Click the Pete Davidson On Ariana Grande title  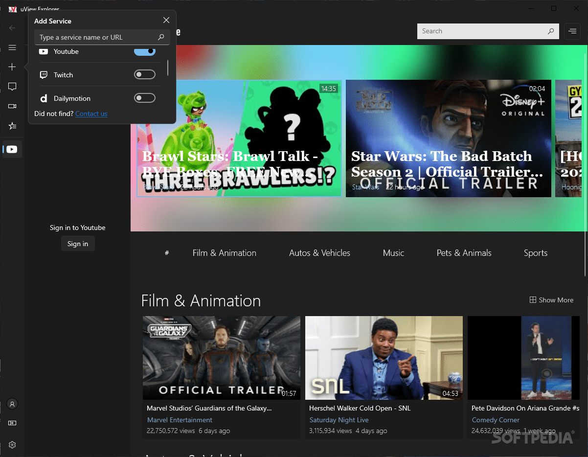point(525,408)
